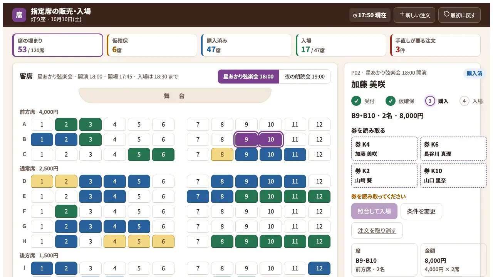Open the 仮確保 6席 summary card
493x277 pixels.
pyautogui.click(x=152, y=45)
